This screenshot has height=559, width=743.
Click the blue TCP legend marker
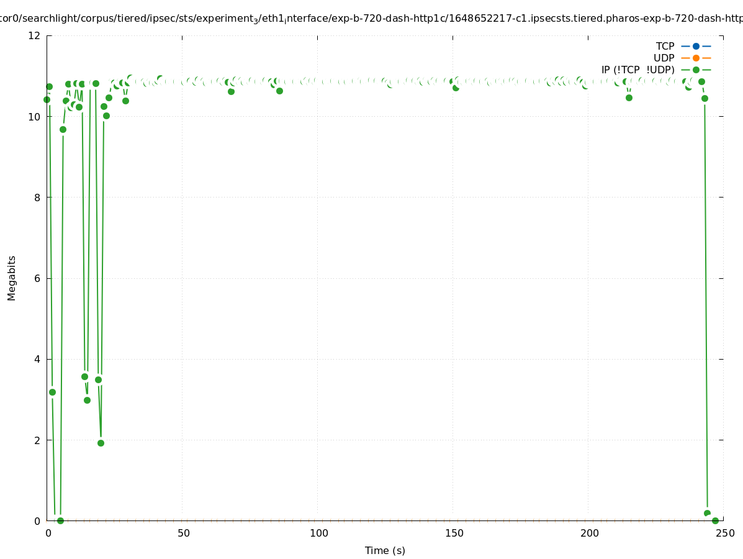[696, 46]
